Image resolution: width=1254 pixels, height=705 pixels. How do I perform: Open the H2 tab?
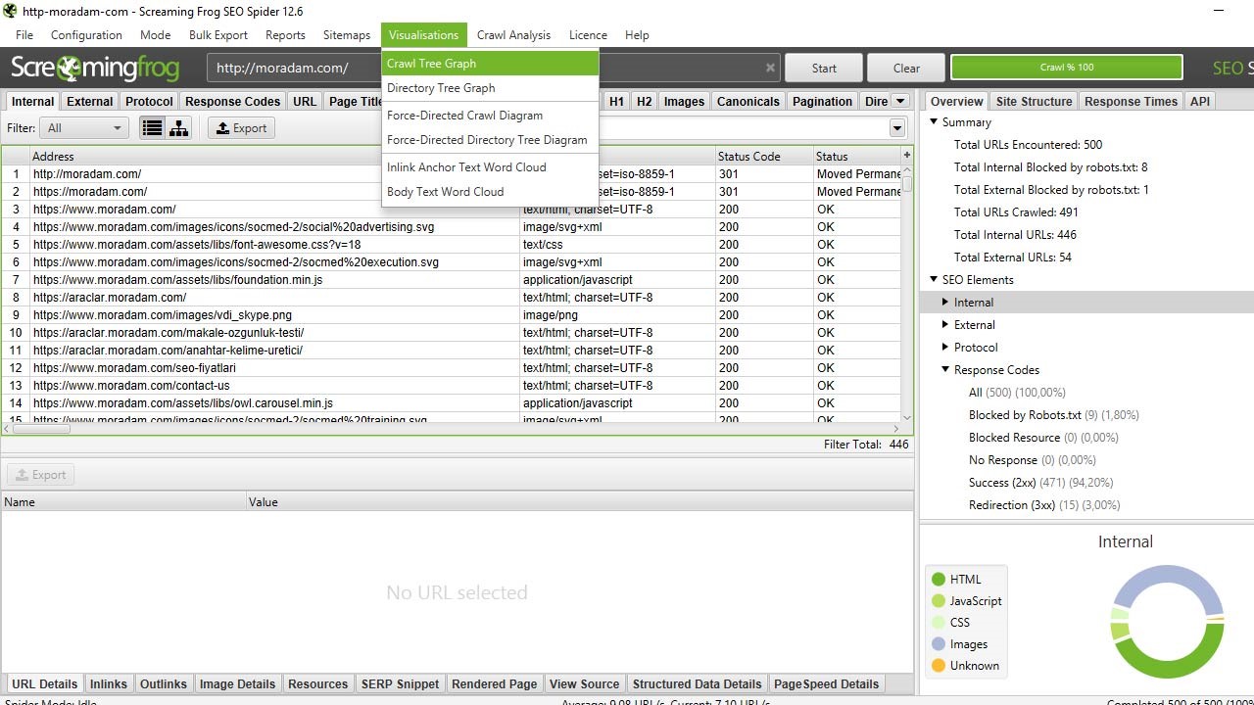click(x=644, y=101)
